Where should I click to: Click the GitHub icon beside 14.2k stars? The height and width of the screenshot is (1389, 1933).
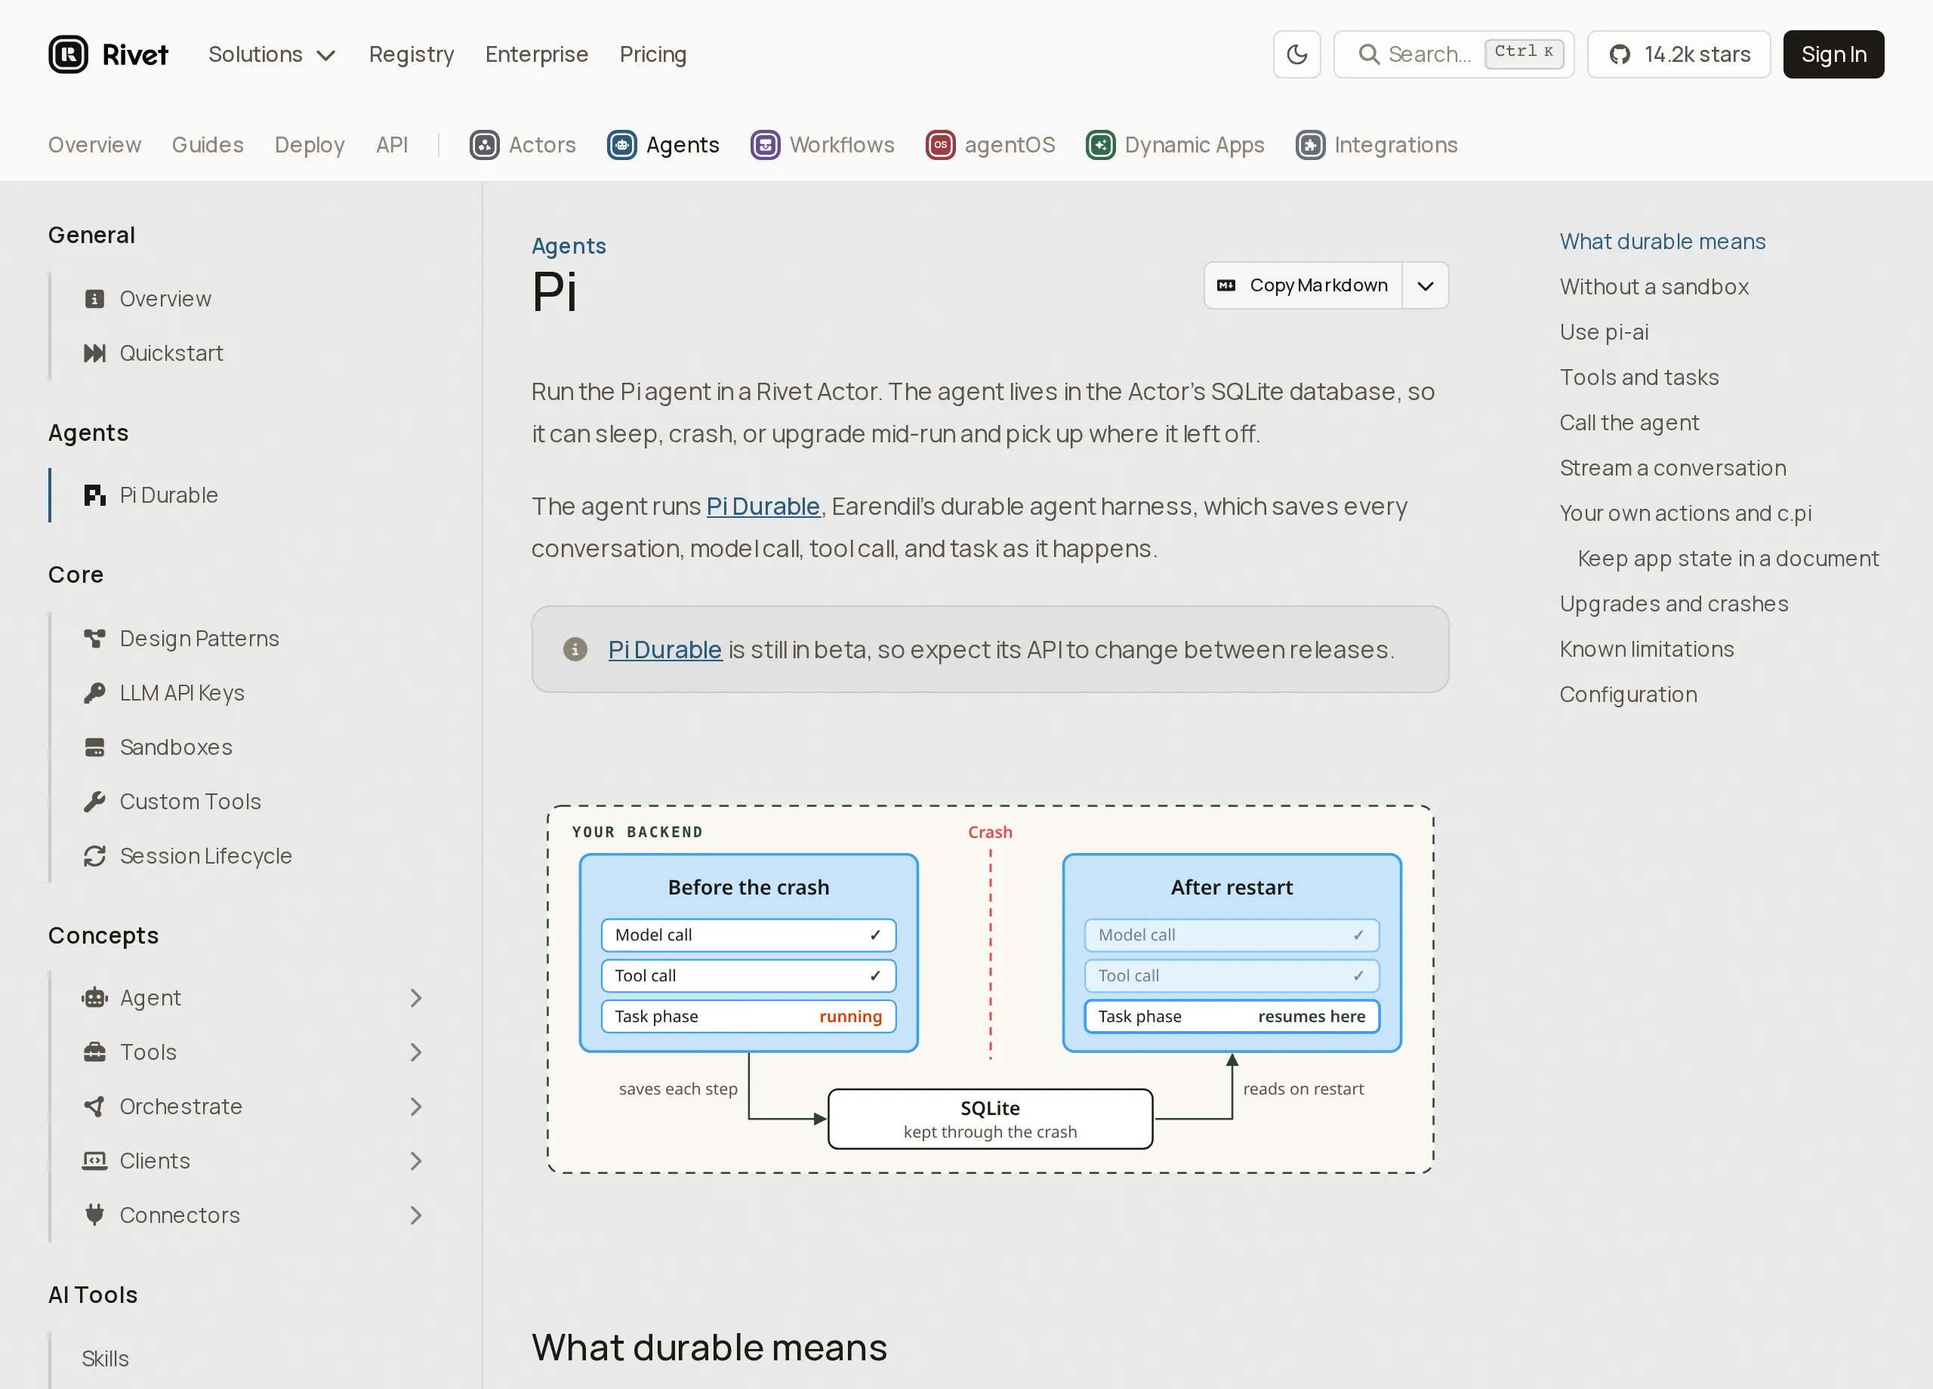click(x=1620, y=54)
